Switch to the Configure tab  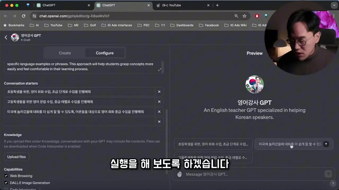105,53
